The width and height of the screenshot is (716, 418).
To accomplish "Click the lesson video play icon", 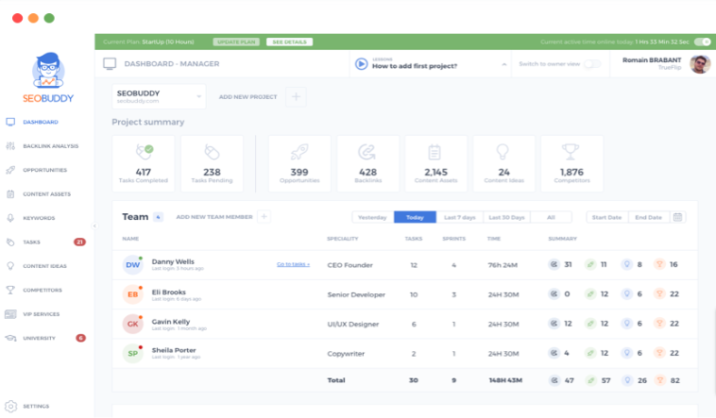I will pos(361,64).
